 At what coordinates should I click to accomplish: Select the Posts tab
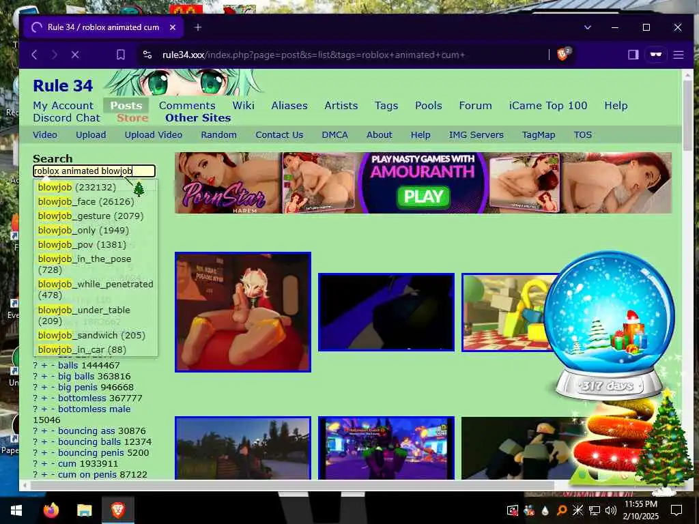tap(126, 106)
